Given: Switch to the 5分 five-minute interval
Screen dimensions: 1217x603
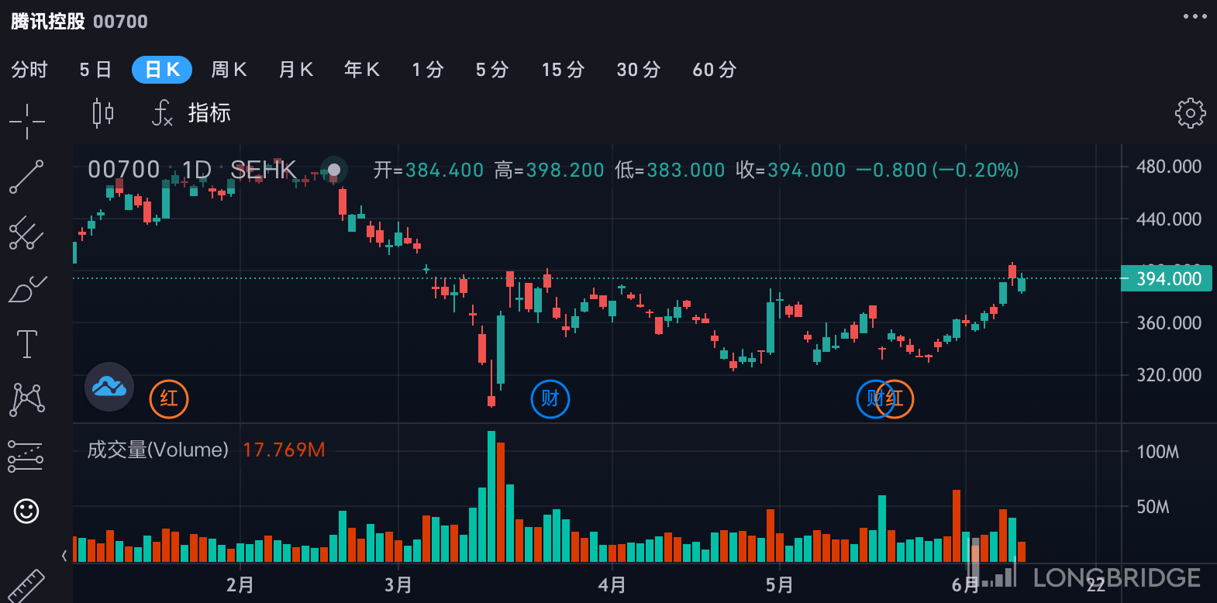Looking at the screenshot, I should (x=492, y=70).
